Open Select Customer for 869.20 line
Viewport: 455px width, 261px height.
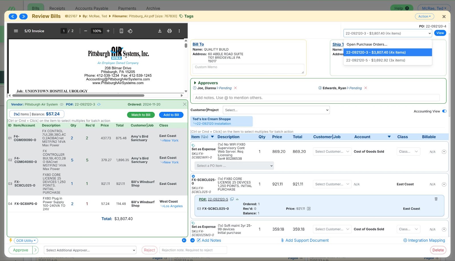pos(332,152)
